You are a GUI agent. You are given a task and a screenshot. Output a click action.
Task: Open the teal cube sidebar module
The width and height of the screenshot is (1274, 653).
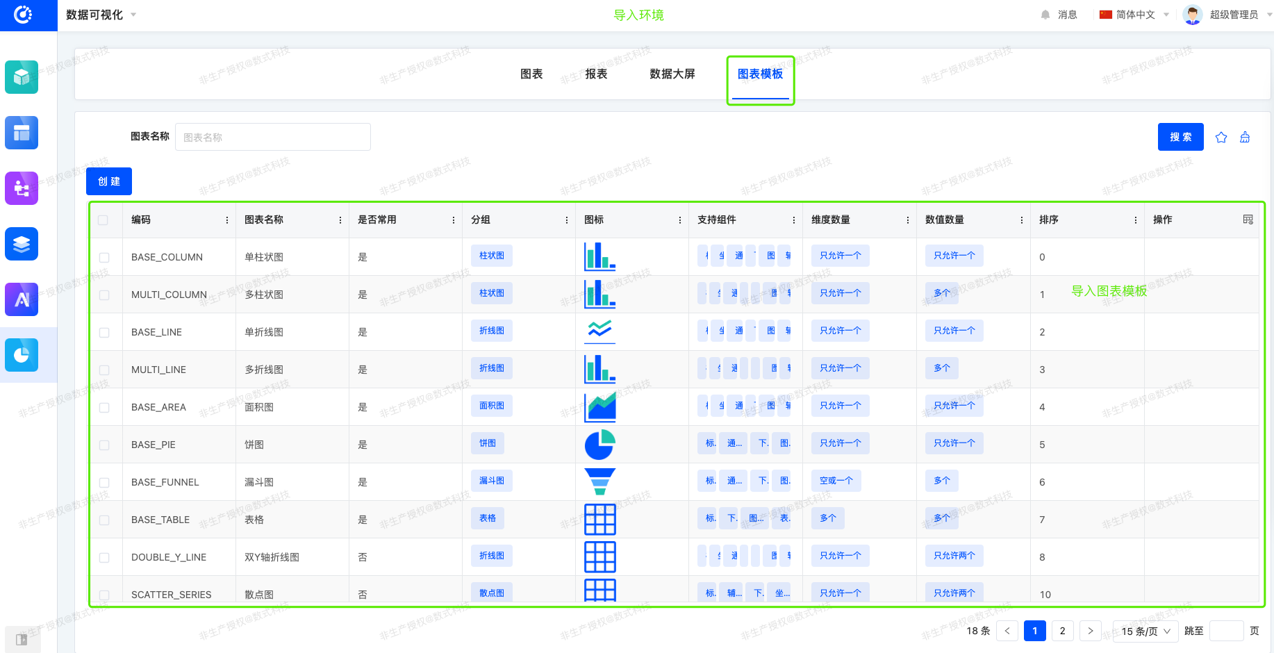click(22, 76)
